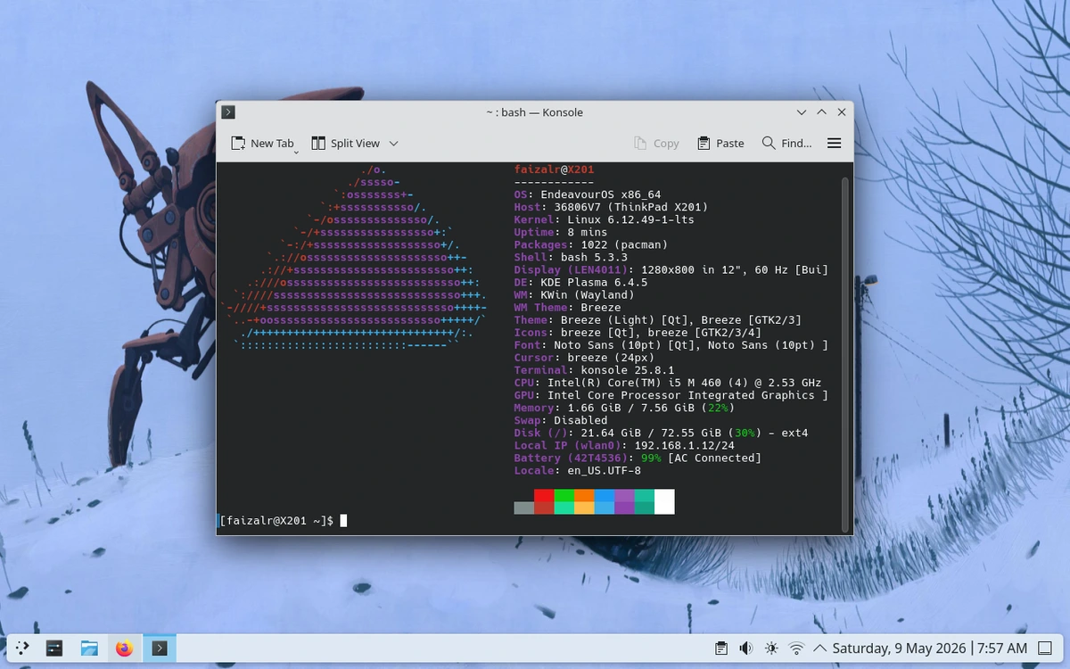The width and height of the screenshot is (1070, 669).
Task: Open Dolphin file manager from the taskbar
Action: pos(89,648)
